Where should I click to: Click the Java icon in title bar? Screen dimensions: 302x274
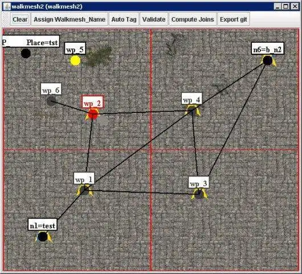(x=7, y=6)
